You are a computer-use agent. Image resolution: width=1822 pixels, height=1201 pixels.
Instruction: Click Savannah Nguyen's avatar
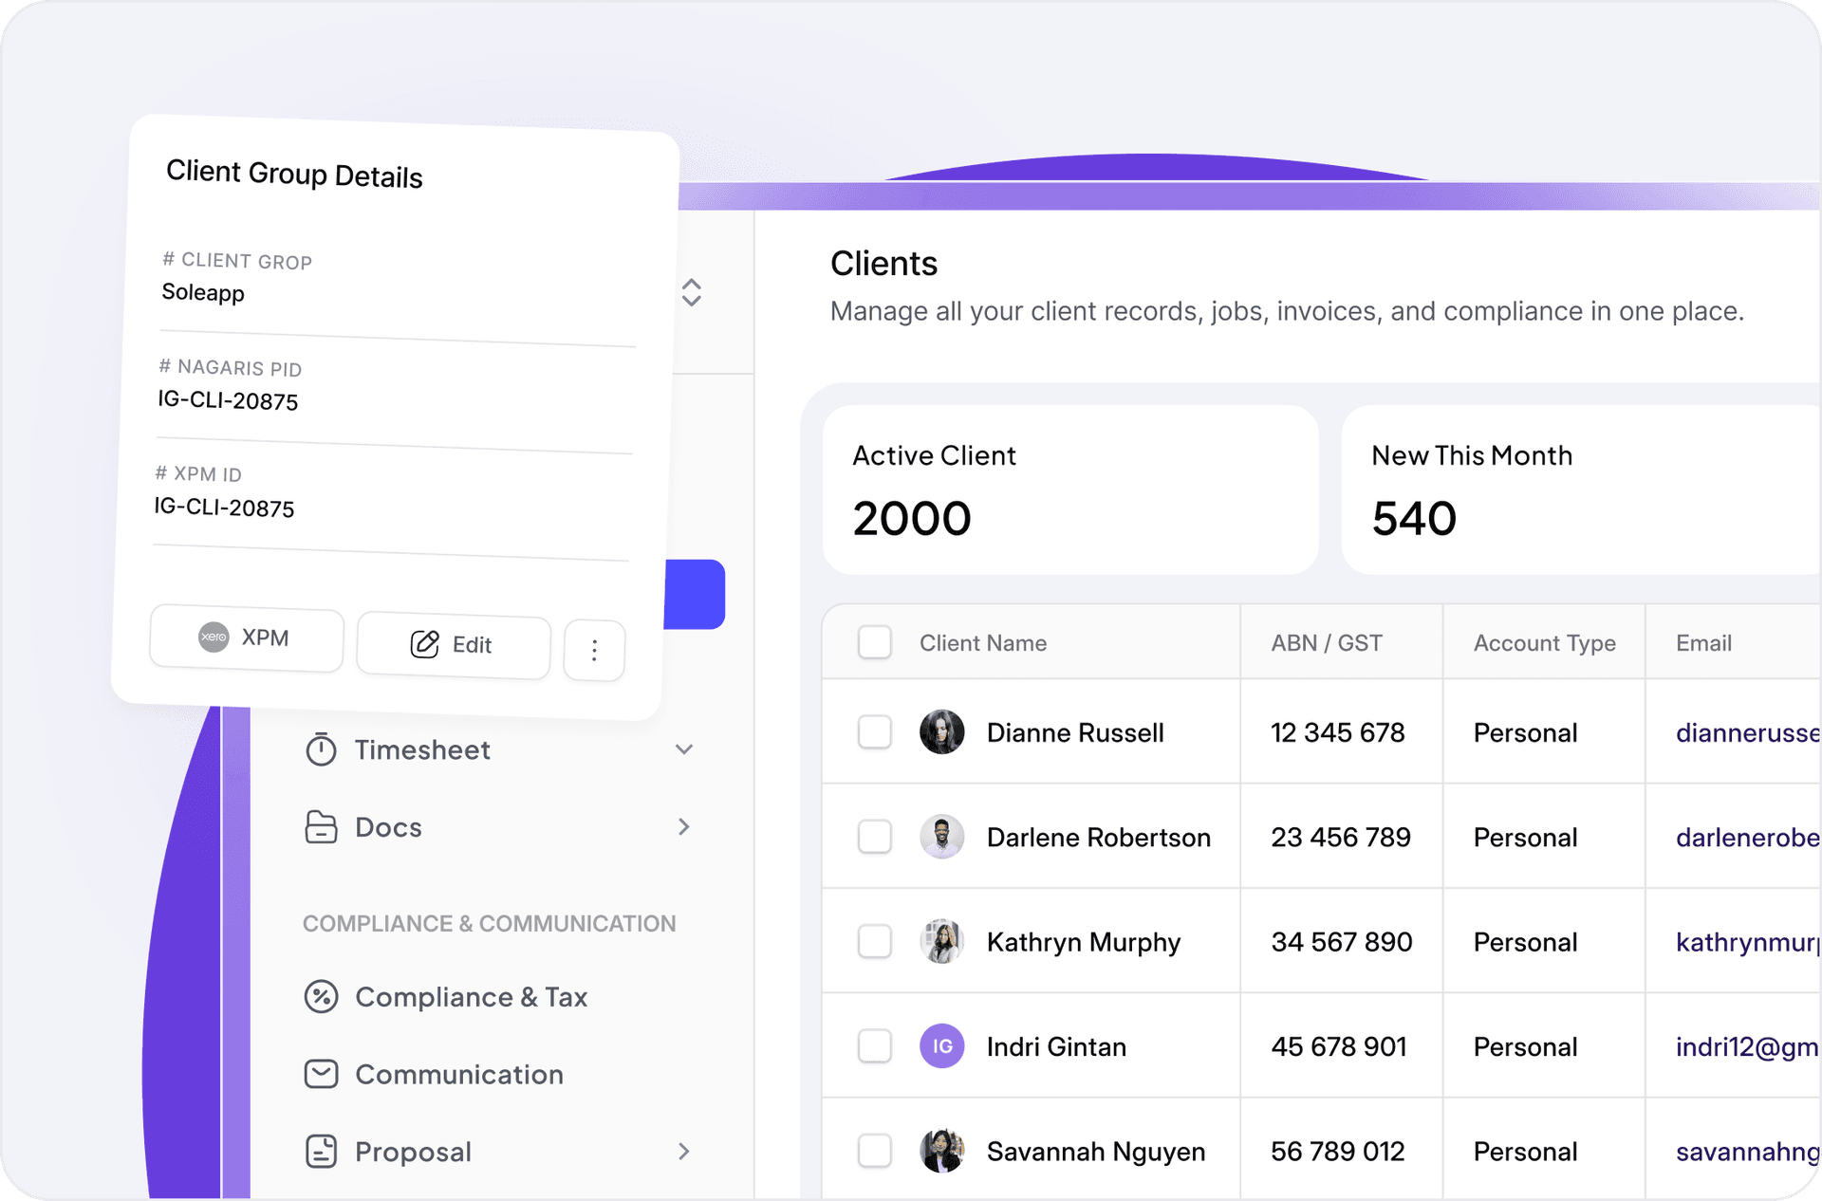pyautogui.click(x=942, y=1151)
